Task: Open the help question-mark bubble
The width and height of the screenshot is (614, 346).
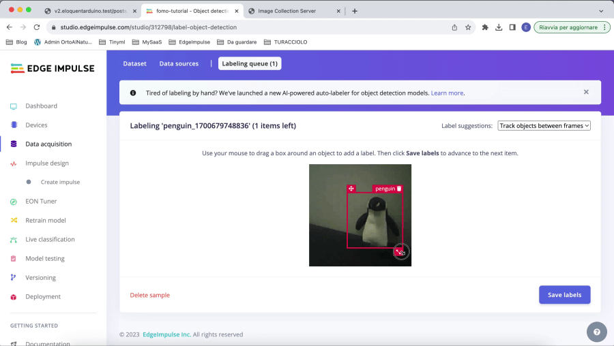Action: [x=596, y=332]
